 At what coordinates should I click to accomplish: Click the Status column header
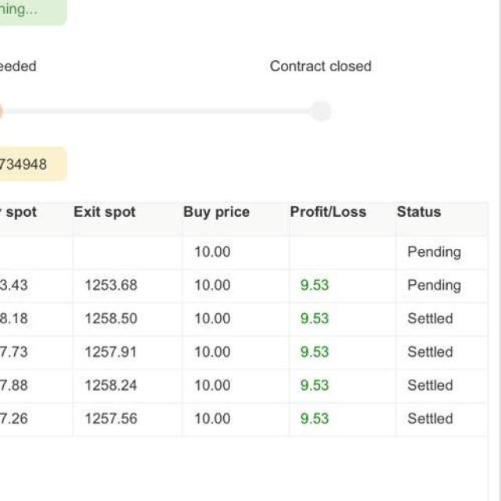419,212
